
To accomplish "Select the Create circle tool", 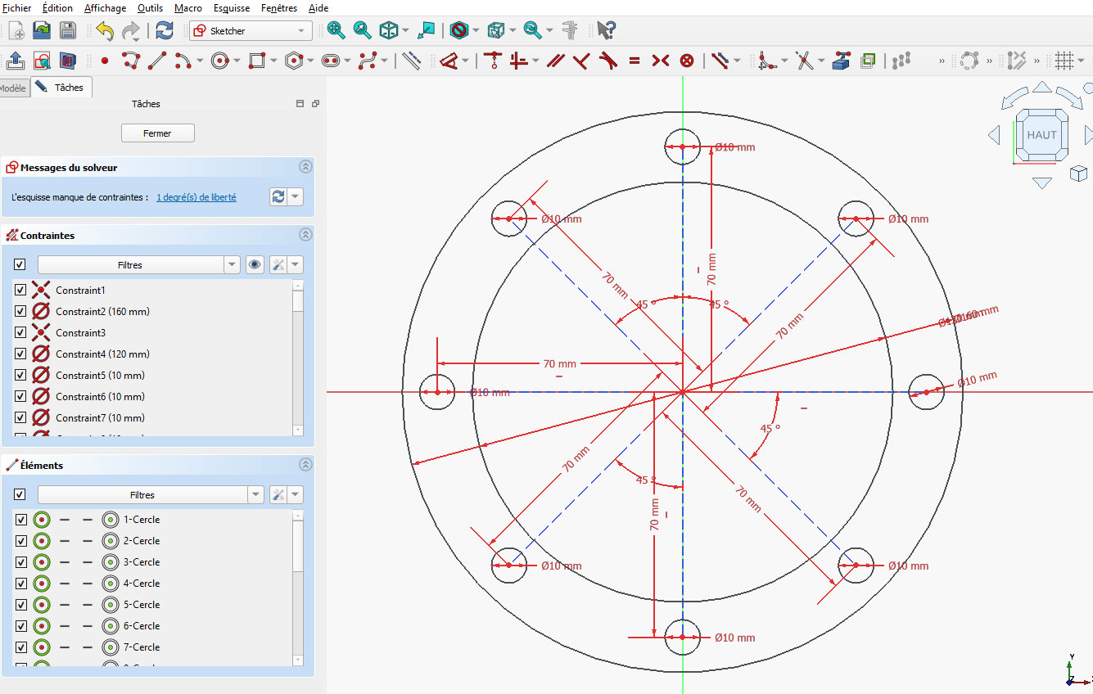I will tap(219, 61).
